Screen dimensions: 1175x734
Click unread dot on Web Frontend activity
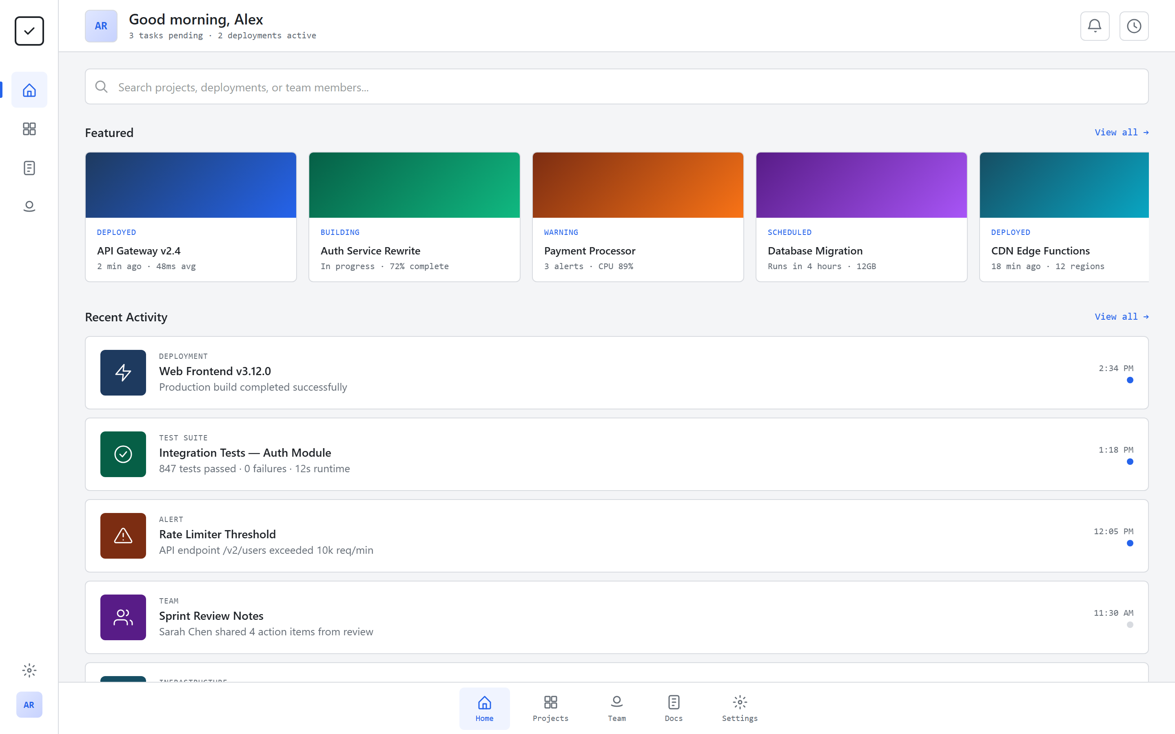[1130, 380]
